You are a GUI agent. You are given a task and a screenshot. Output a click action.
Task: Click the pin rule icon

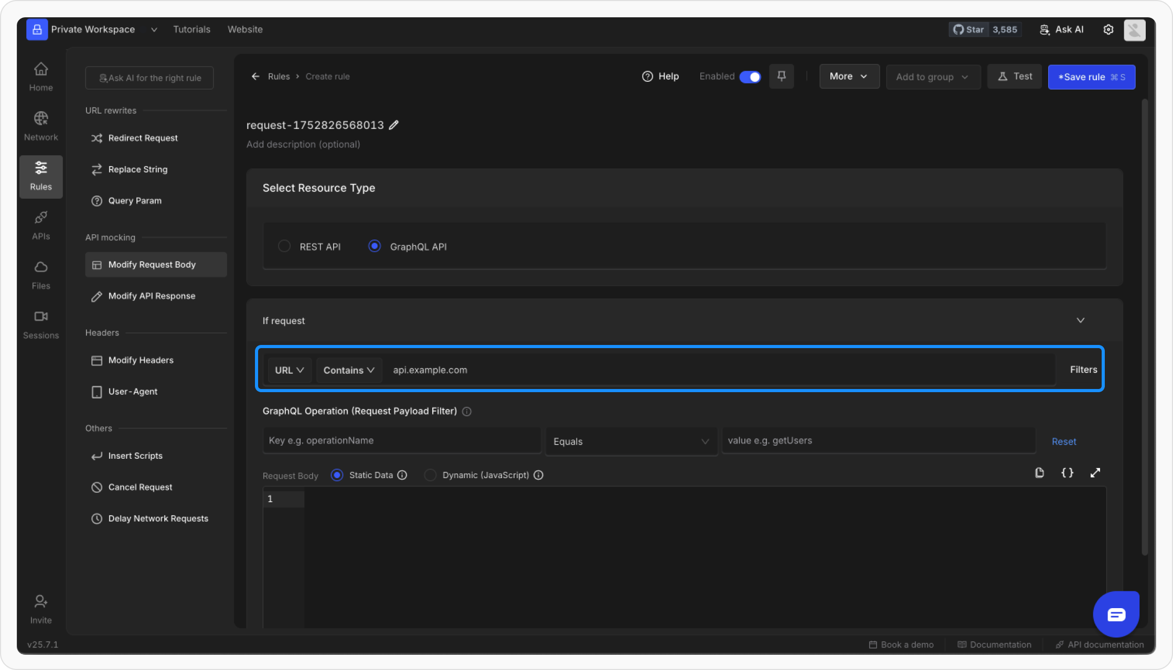(x=781, y=77)
